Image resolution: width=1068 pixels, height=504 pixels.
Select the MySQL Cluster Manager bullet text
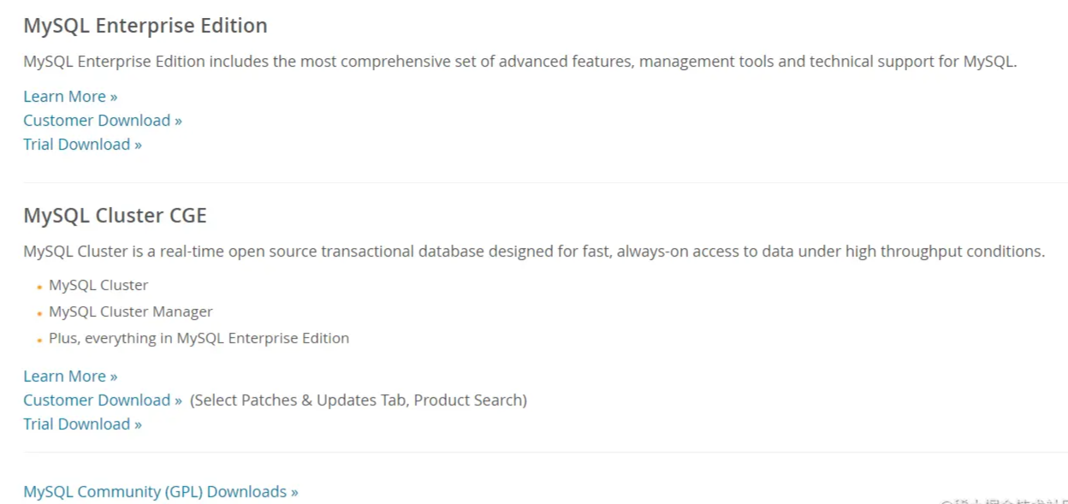(x=130, y=312)
